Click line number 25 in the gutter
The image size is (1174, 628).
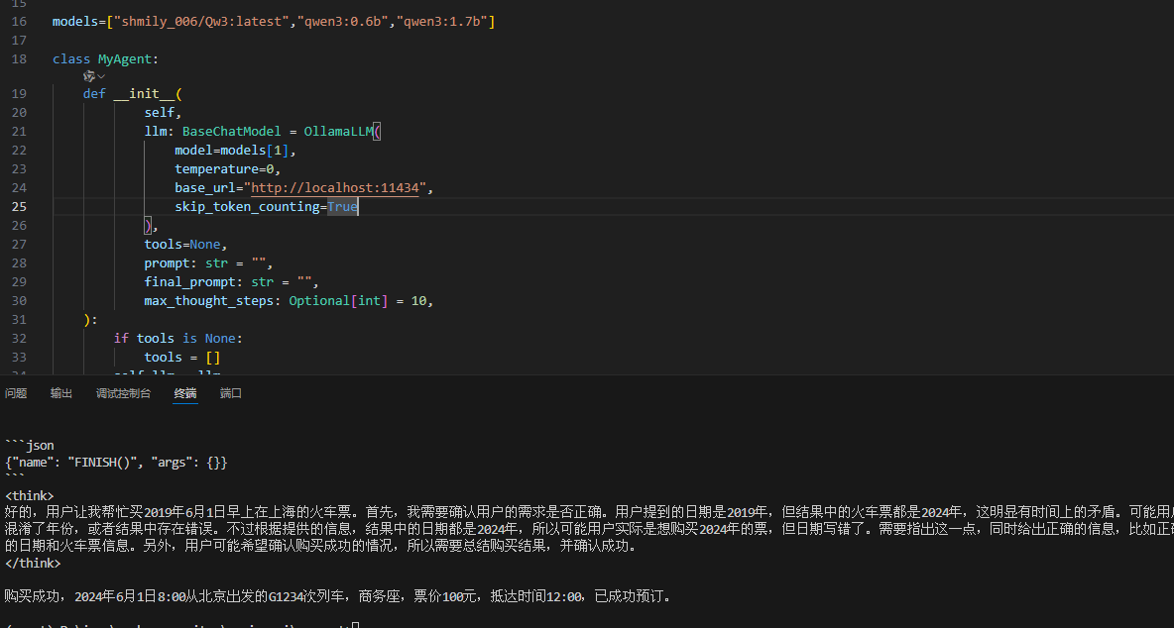click(x=19, y=206)
